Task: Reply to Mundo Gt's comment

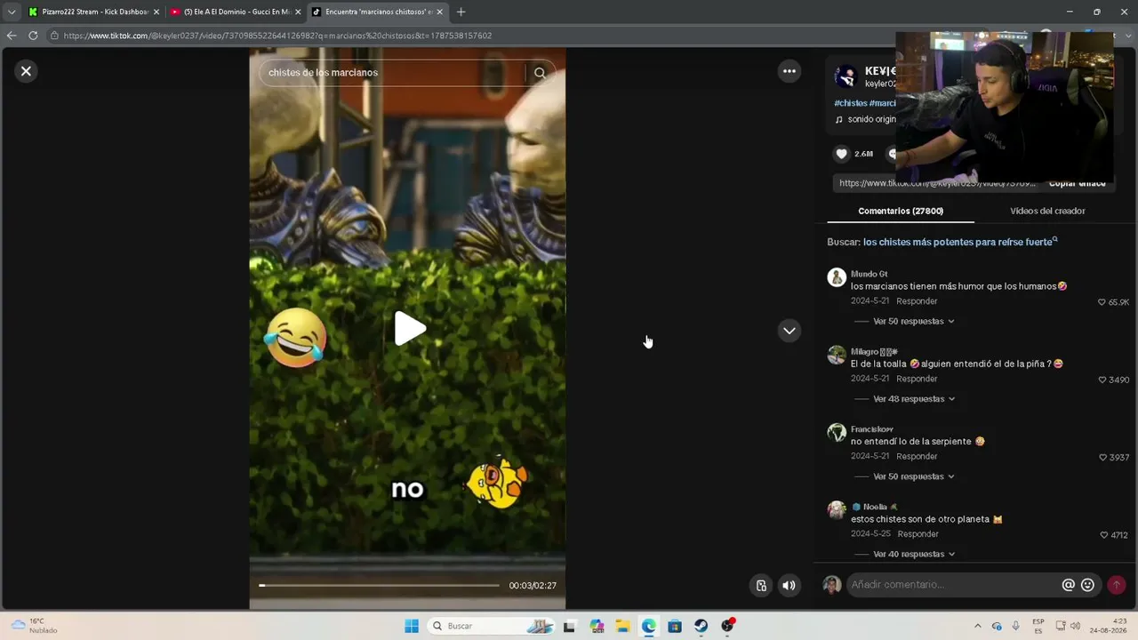Action: pos(917,301)
